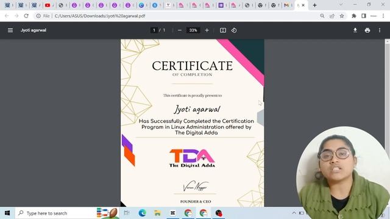Open Chrome's three-dot menu
This screenshot has height=219, width=390.
coord(383,16)
